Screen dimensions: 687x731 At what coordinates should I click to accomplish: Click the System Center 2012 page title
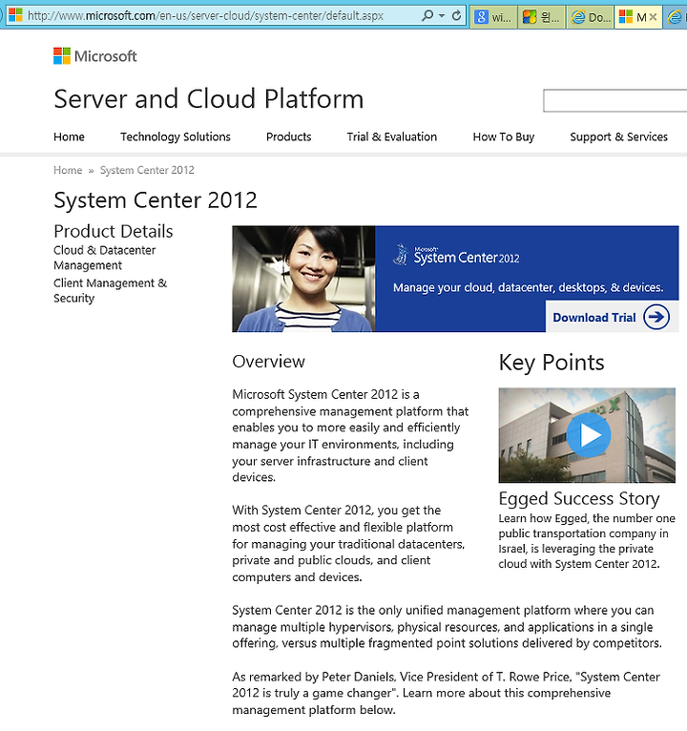[156, 200]
